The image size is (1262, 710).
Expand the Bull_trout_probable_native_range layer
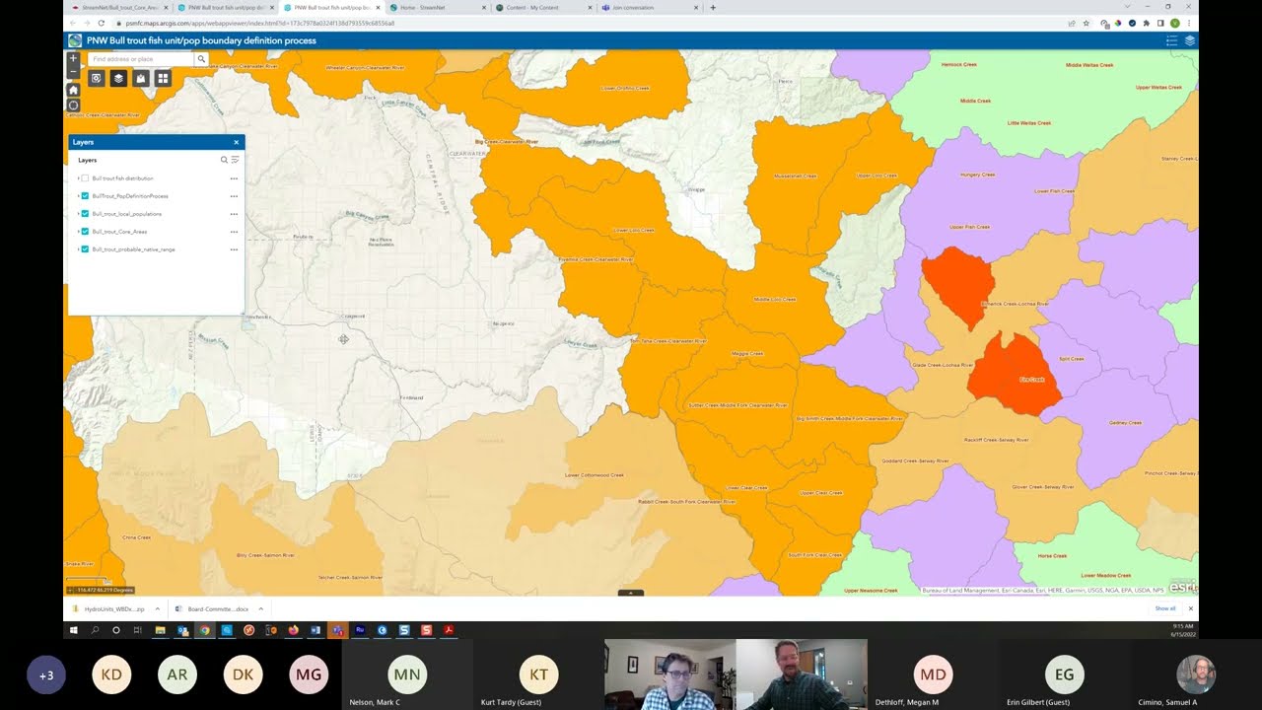(78, 249)
